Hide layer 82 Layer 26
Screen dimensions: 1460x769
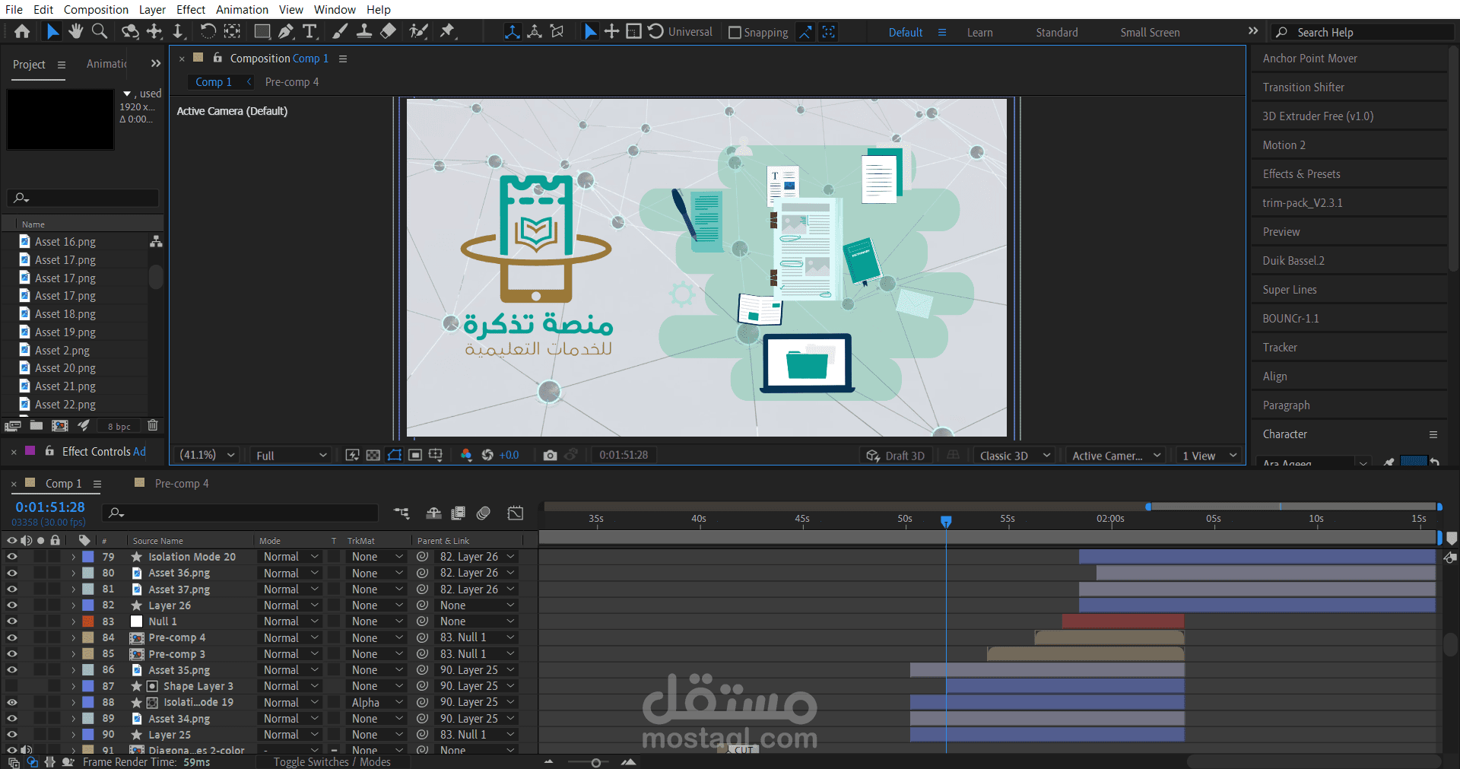pyautogui.click(x=11, y=605)
